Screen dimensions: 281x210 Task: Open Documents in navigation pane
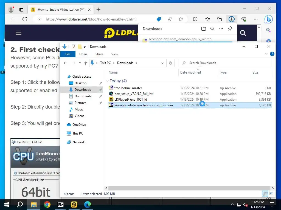[x=83, y=96]
